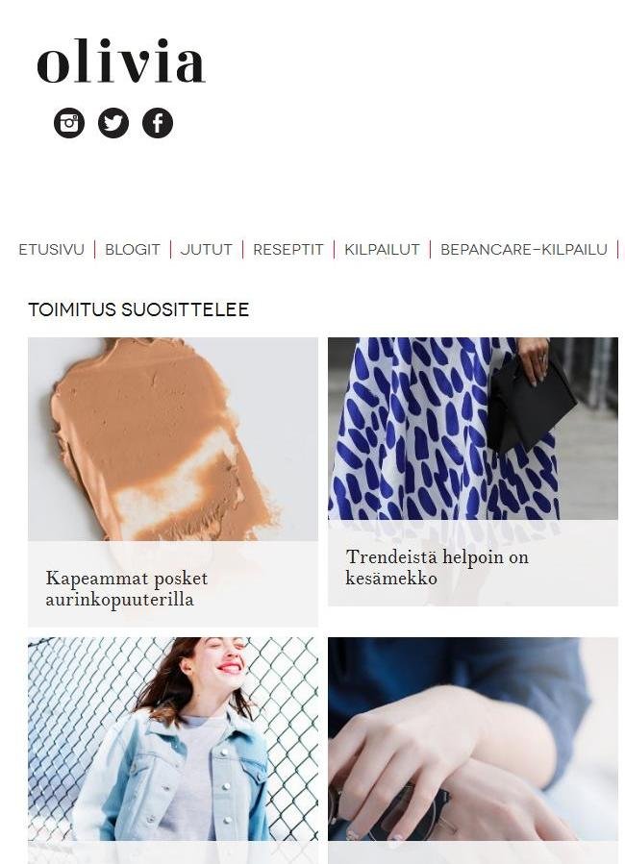Open article Kapeammat posket aurinkopuuterilla
This screenshot has width=625, height=864.
tap(127, 588)
